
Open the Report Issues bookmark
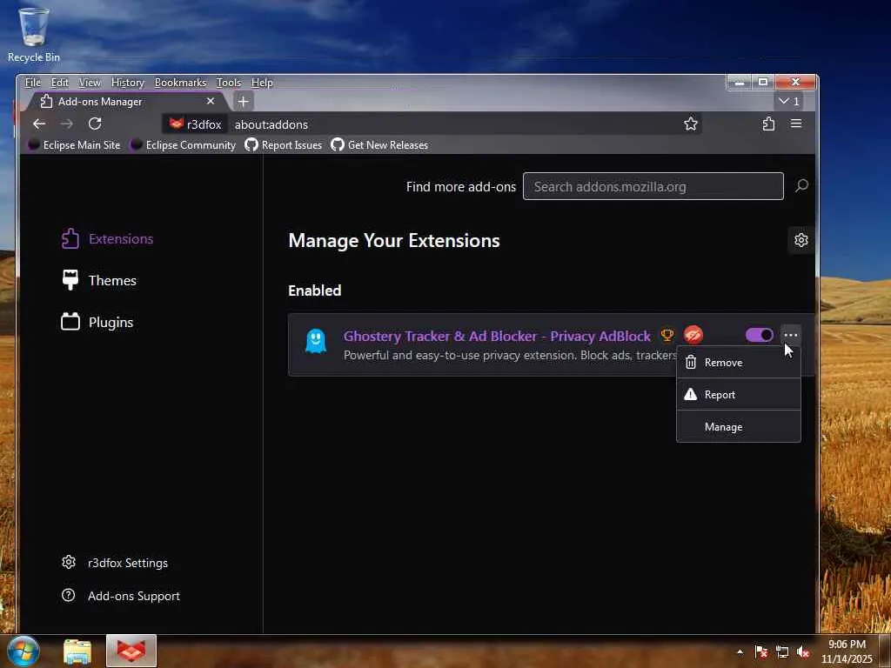(x=284, y=145)
